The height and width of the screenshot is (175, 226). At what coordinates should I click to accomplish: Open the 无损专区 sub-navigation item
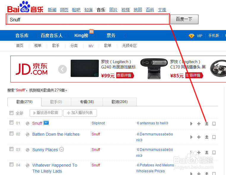coord(129,46)
